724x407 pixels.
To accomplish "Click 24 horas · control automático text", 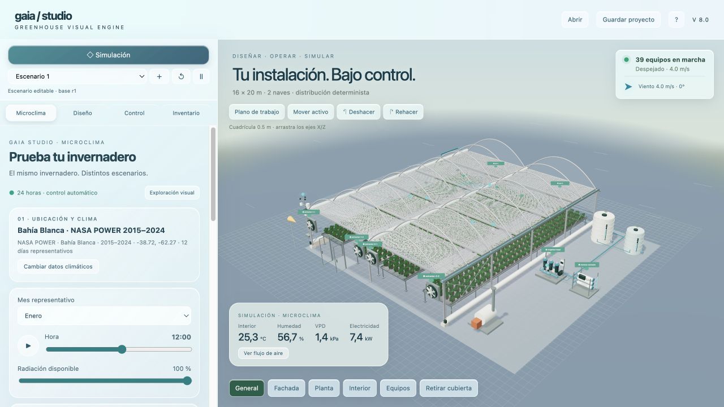I will (57, 193).
